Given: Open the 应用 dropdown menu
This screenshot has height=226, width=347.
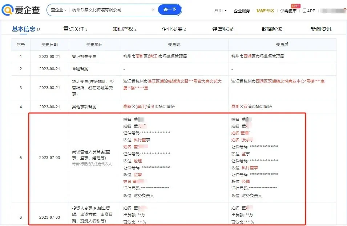Looking at the screenshot, I should (x=220, y=11).
